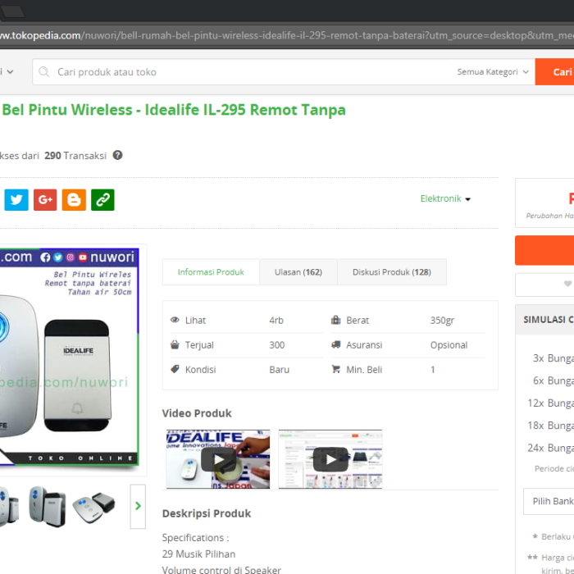Click the orange buy button in sidebar

(x=544, y=250)
